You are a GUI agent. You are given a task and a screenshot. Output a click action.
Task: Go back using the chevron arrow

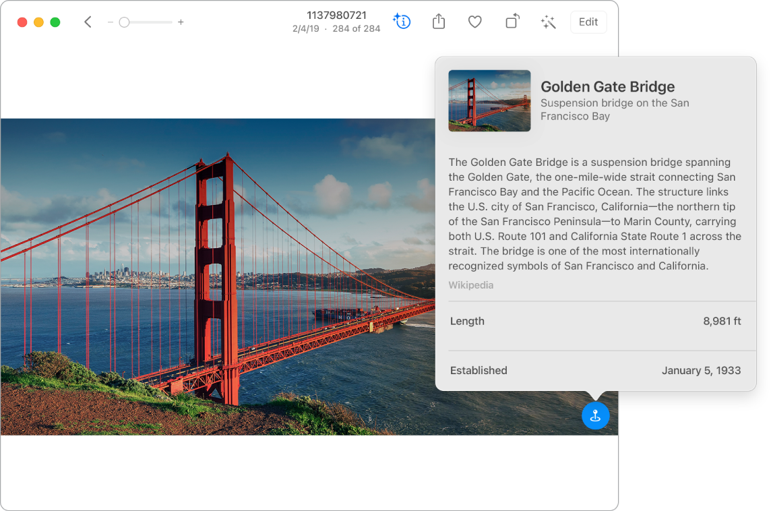88,22
